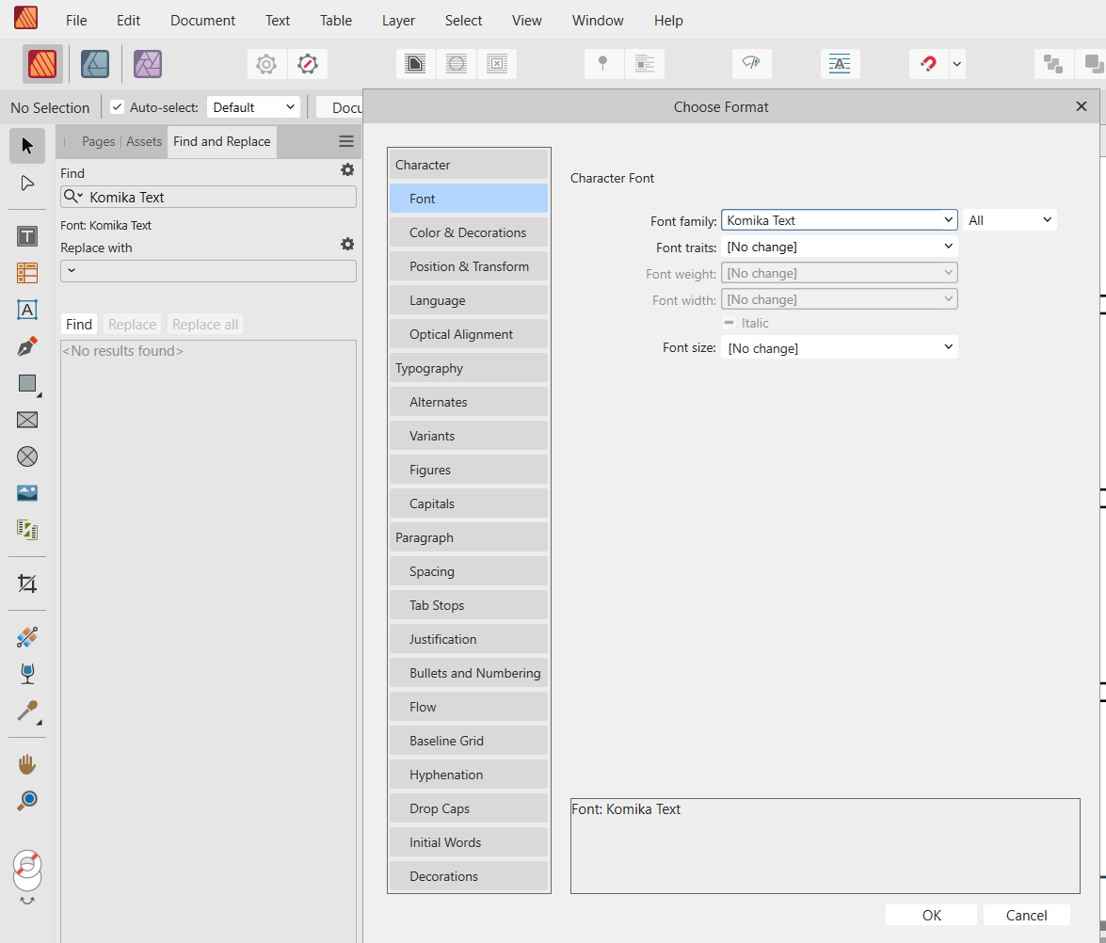Switch to the Assets tab

pyautogui.click(x=144, y=142)
